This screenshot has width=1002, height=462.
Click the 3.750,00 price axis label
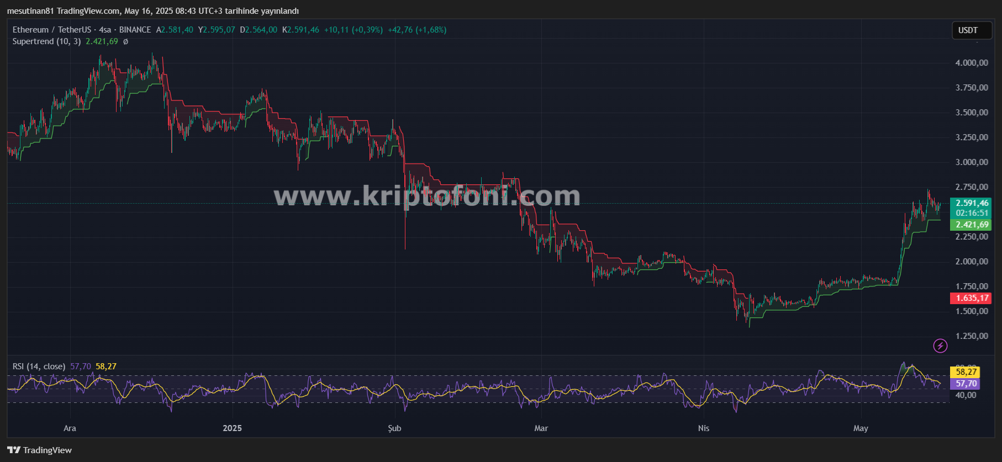[x=972, y=88]
